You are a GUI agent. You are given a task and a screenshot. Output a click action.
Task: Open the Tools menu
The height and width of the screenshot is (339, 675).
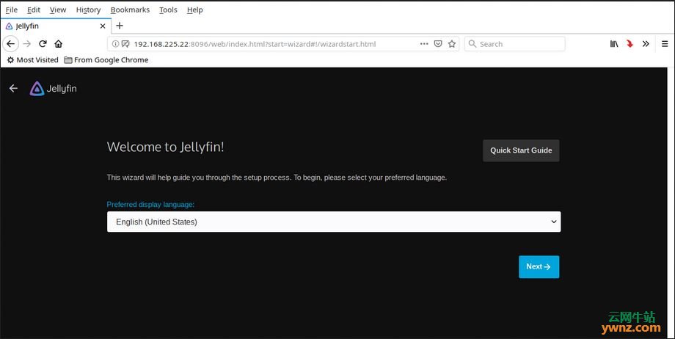click(168, 10)
